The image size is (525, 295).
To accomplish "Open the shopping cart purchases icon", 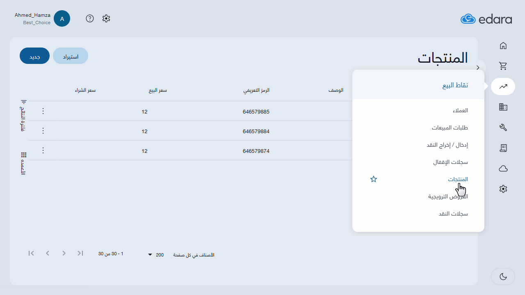I will pyautogui.click(x=503, y=66).
